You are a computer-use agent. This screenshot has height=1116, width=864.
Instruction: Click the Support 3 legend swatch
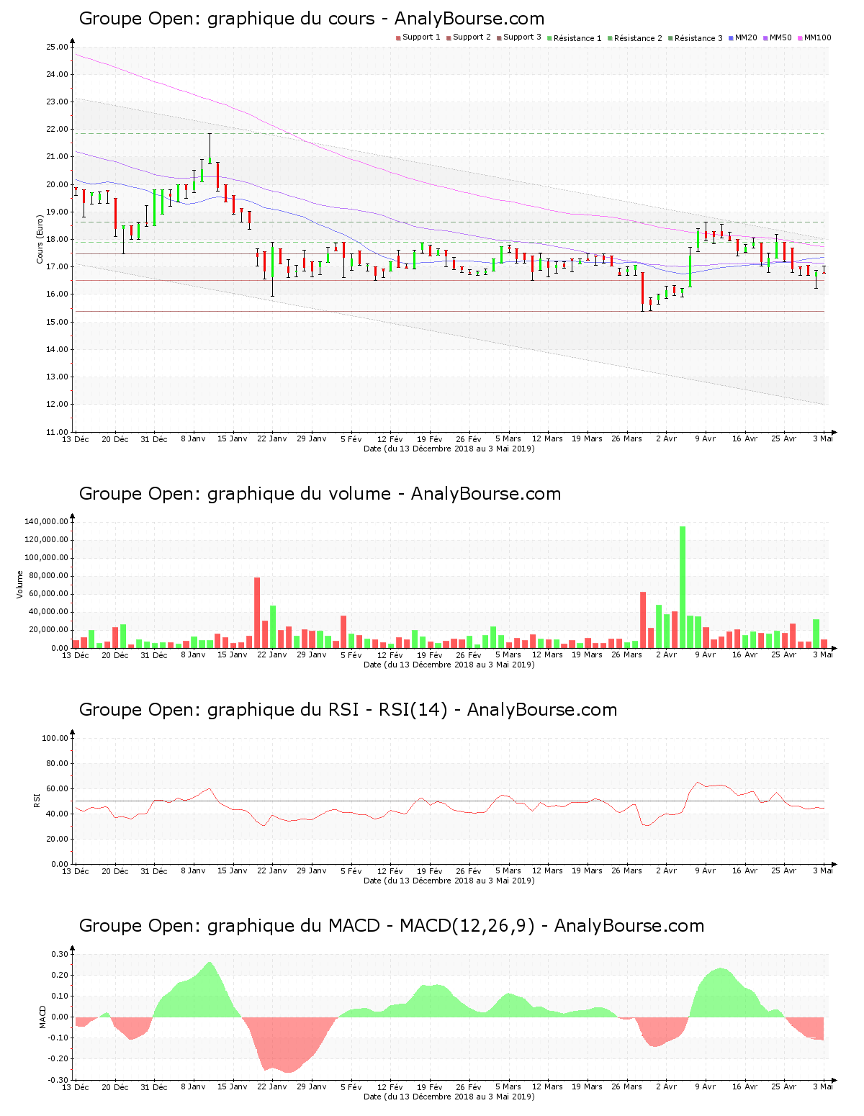(x=499, y=38)
